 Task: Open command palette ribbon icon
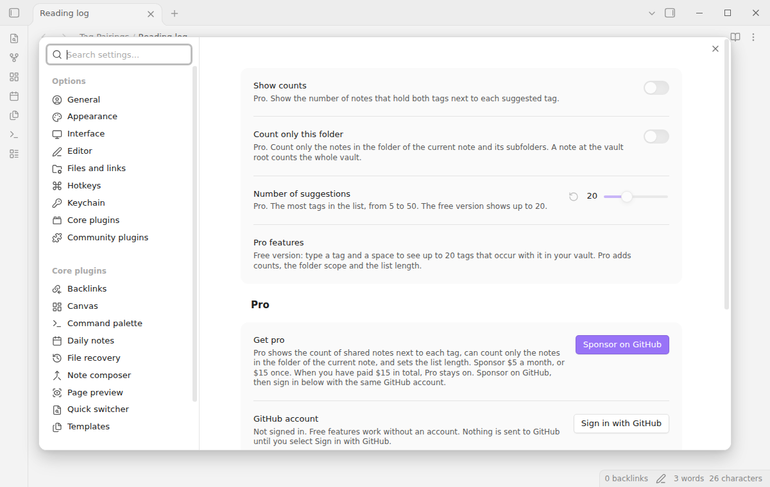click(14, 135)
